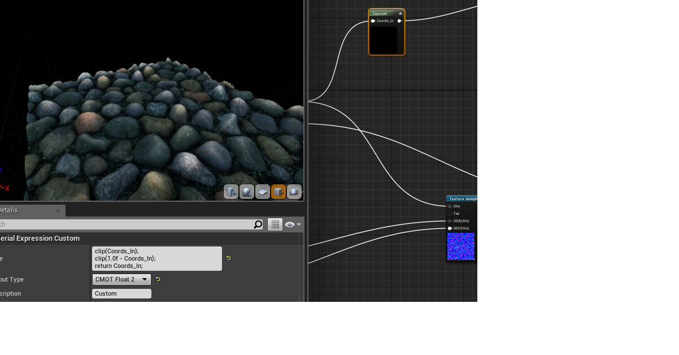This screenshot has width=679, height=355.
Task: Reset the Code property to default
Action: pos(228,258)
